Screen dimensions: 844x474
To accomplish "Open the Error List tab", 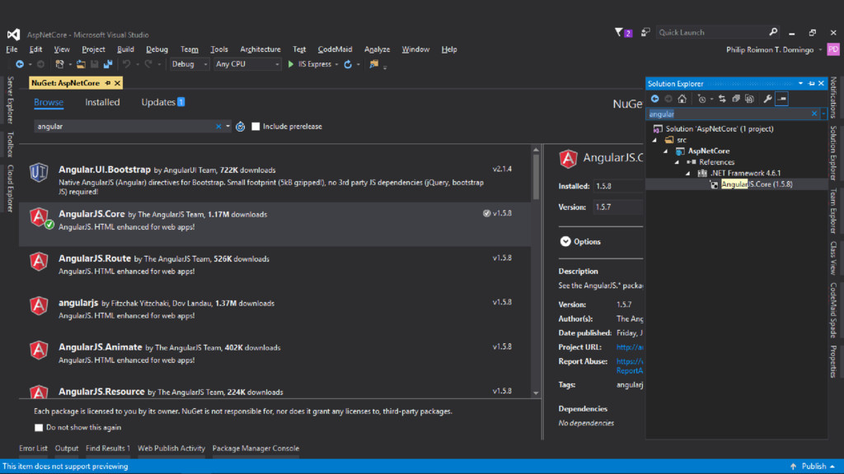I will click(x=33, y=448).
